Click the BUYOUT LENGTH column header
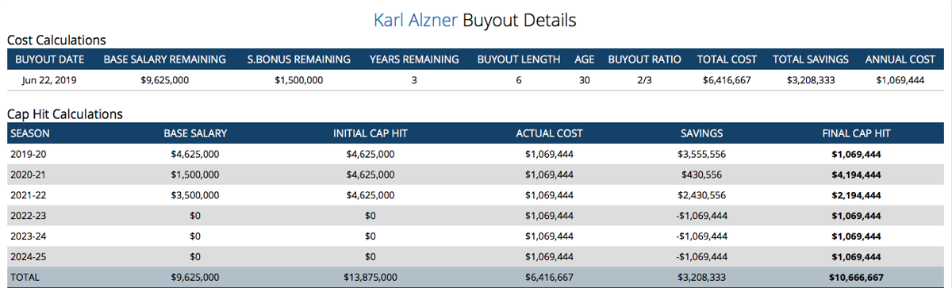Image resolution: width=952 pixels, height=288 pixels. coord(519,60)
